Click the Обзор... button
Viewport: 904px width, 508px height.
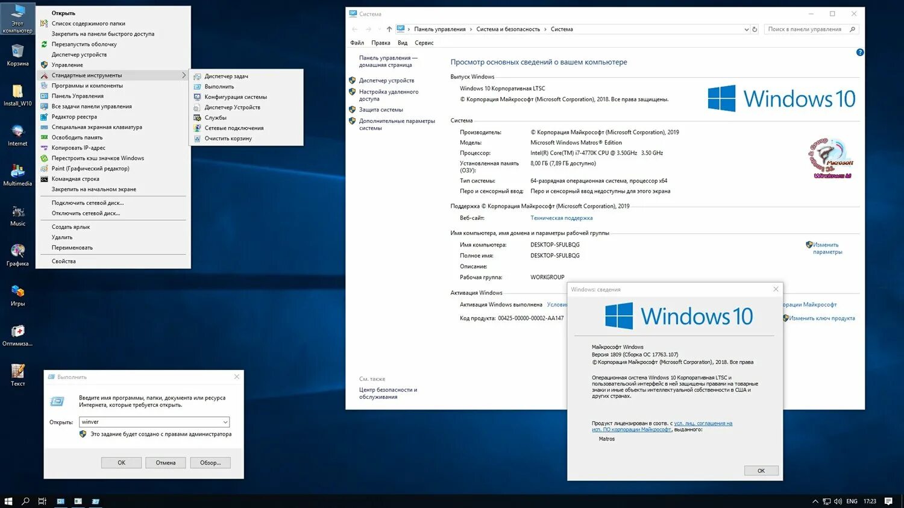pyautogui.click(x=210, y=463)
